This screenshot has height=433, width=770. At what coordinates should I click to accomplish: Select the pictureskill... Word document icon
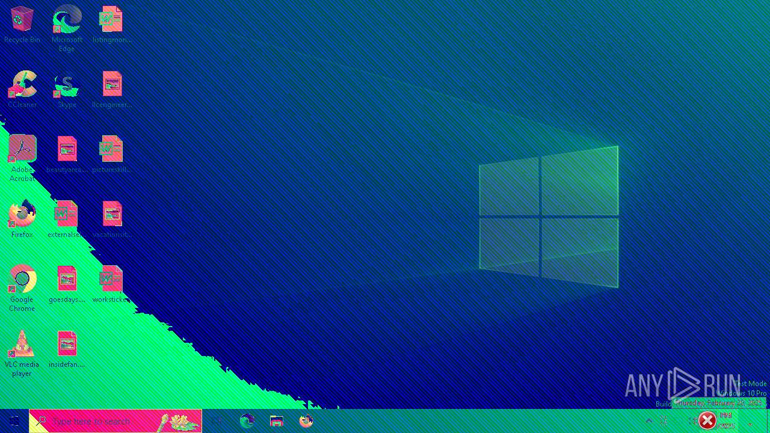[112, 155]
